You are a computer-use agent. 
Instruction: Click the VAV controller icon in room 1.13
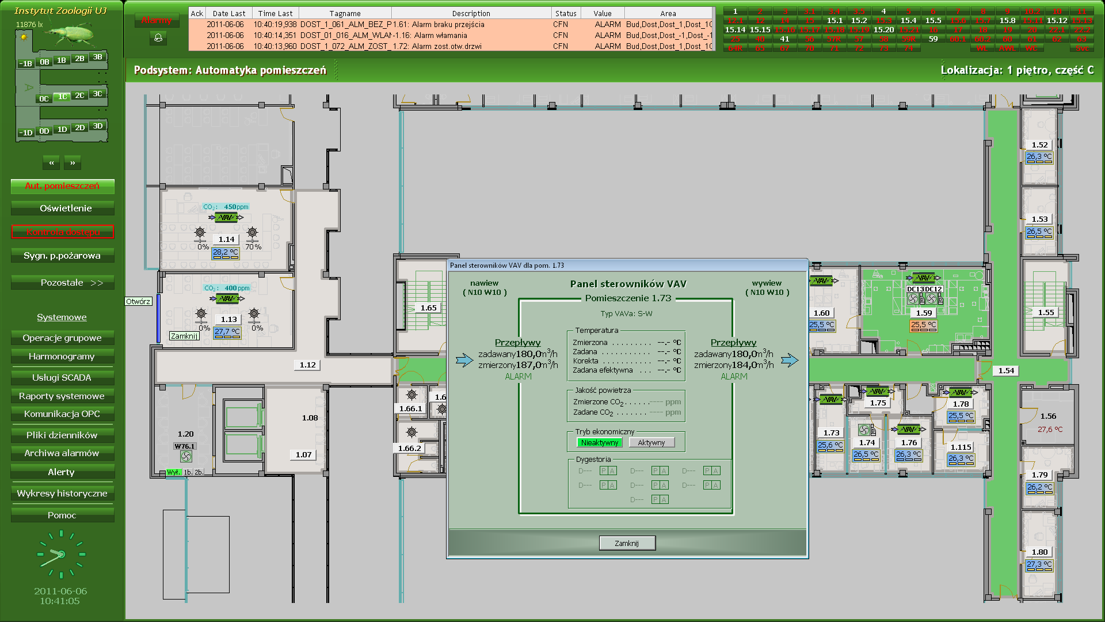point(227,298)
